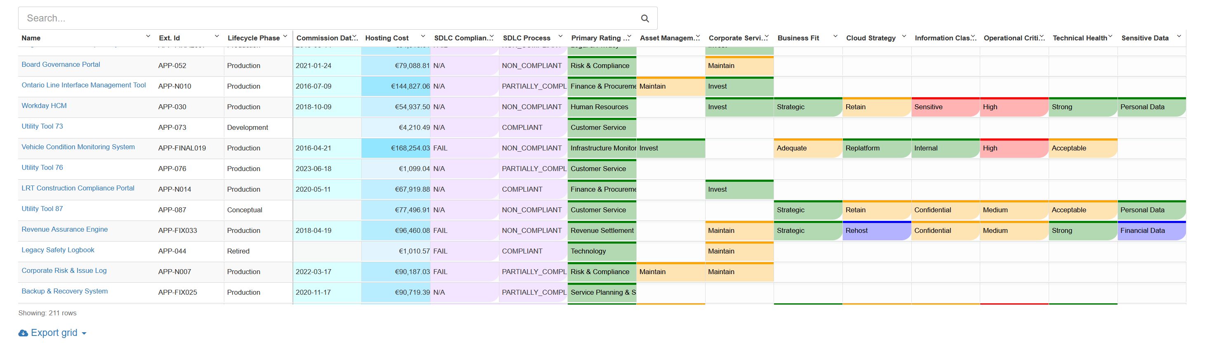
Task: Open Utility Tool 76 link
Action: coord(42,168)
